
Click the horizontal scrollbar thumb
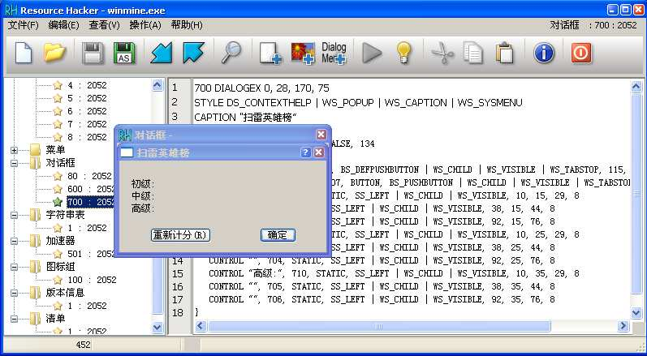379,326
